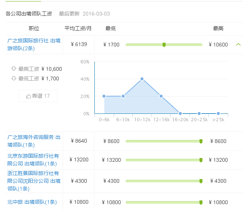Click the chart data point at 0-6k
243x210 pixels.
pos(104,96)
